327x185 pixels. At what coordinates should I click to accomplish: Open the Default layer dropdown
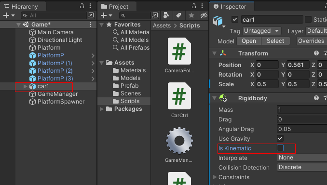tap(316, 31)
